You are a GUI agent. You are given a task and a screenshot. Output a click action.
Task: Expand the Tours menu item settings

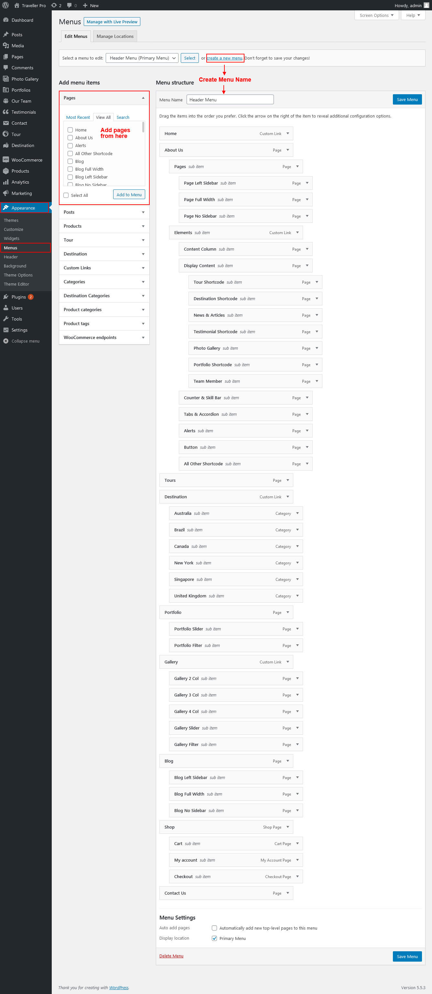[x=287, y=480]
